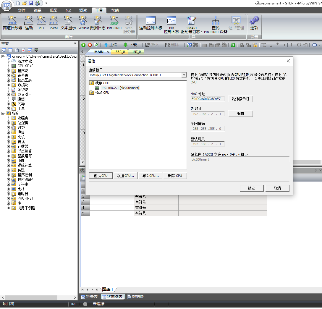
Task: Expand the PROFINET instruction folder
Action: point(9,198)
